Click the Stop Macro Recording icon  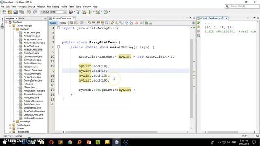[141, 23]
